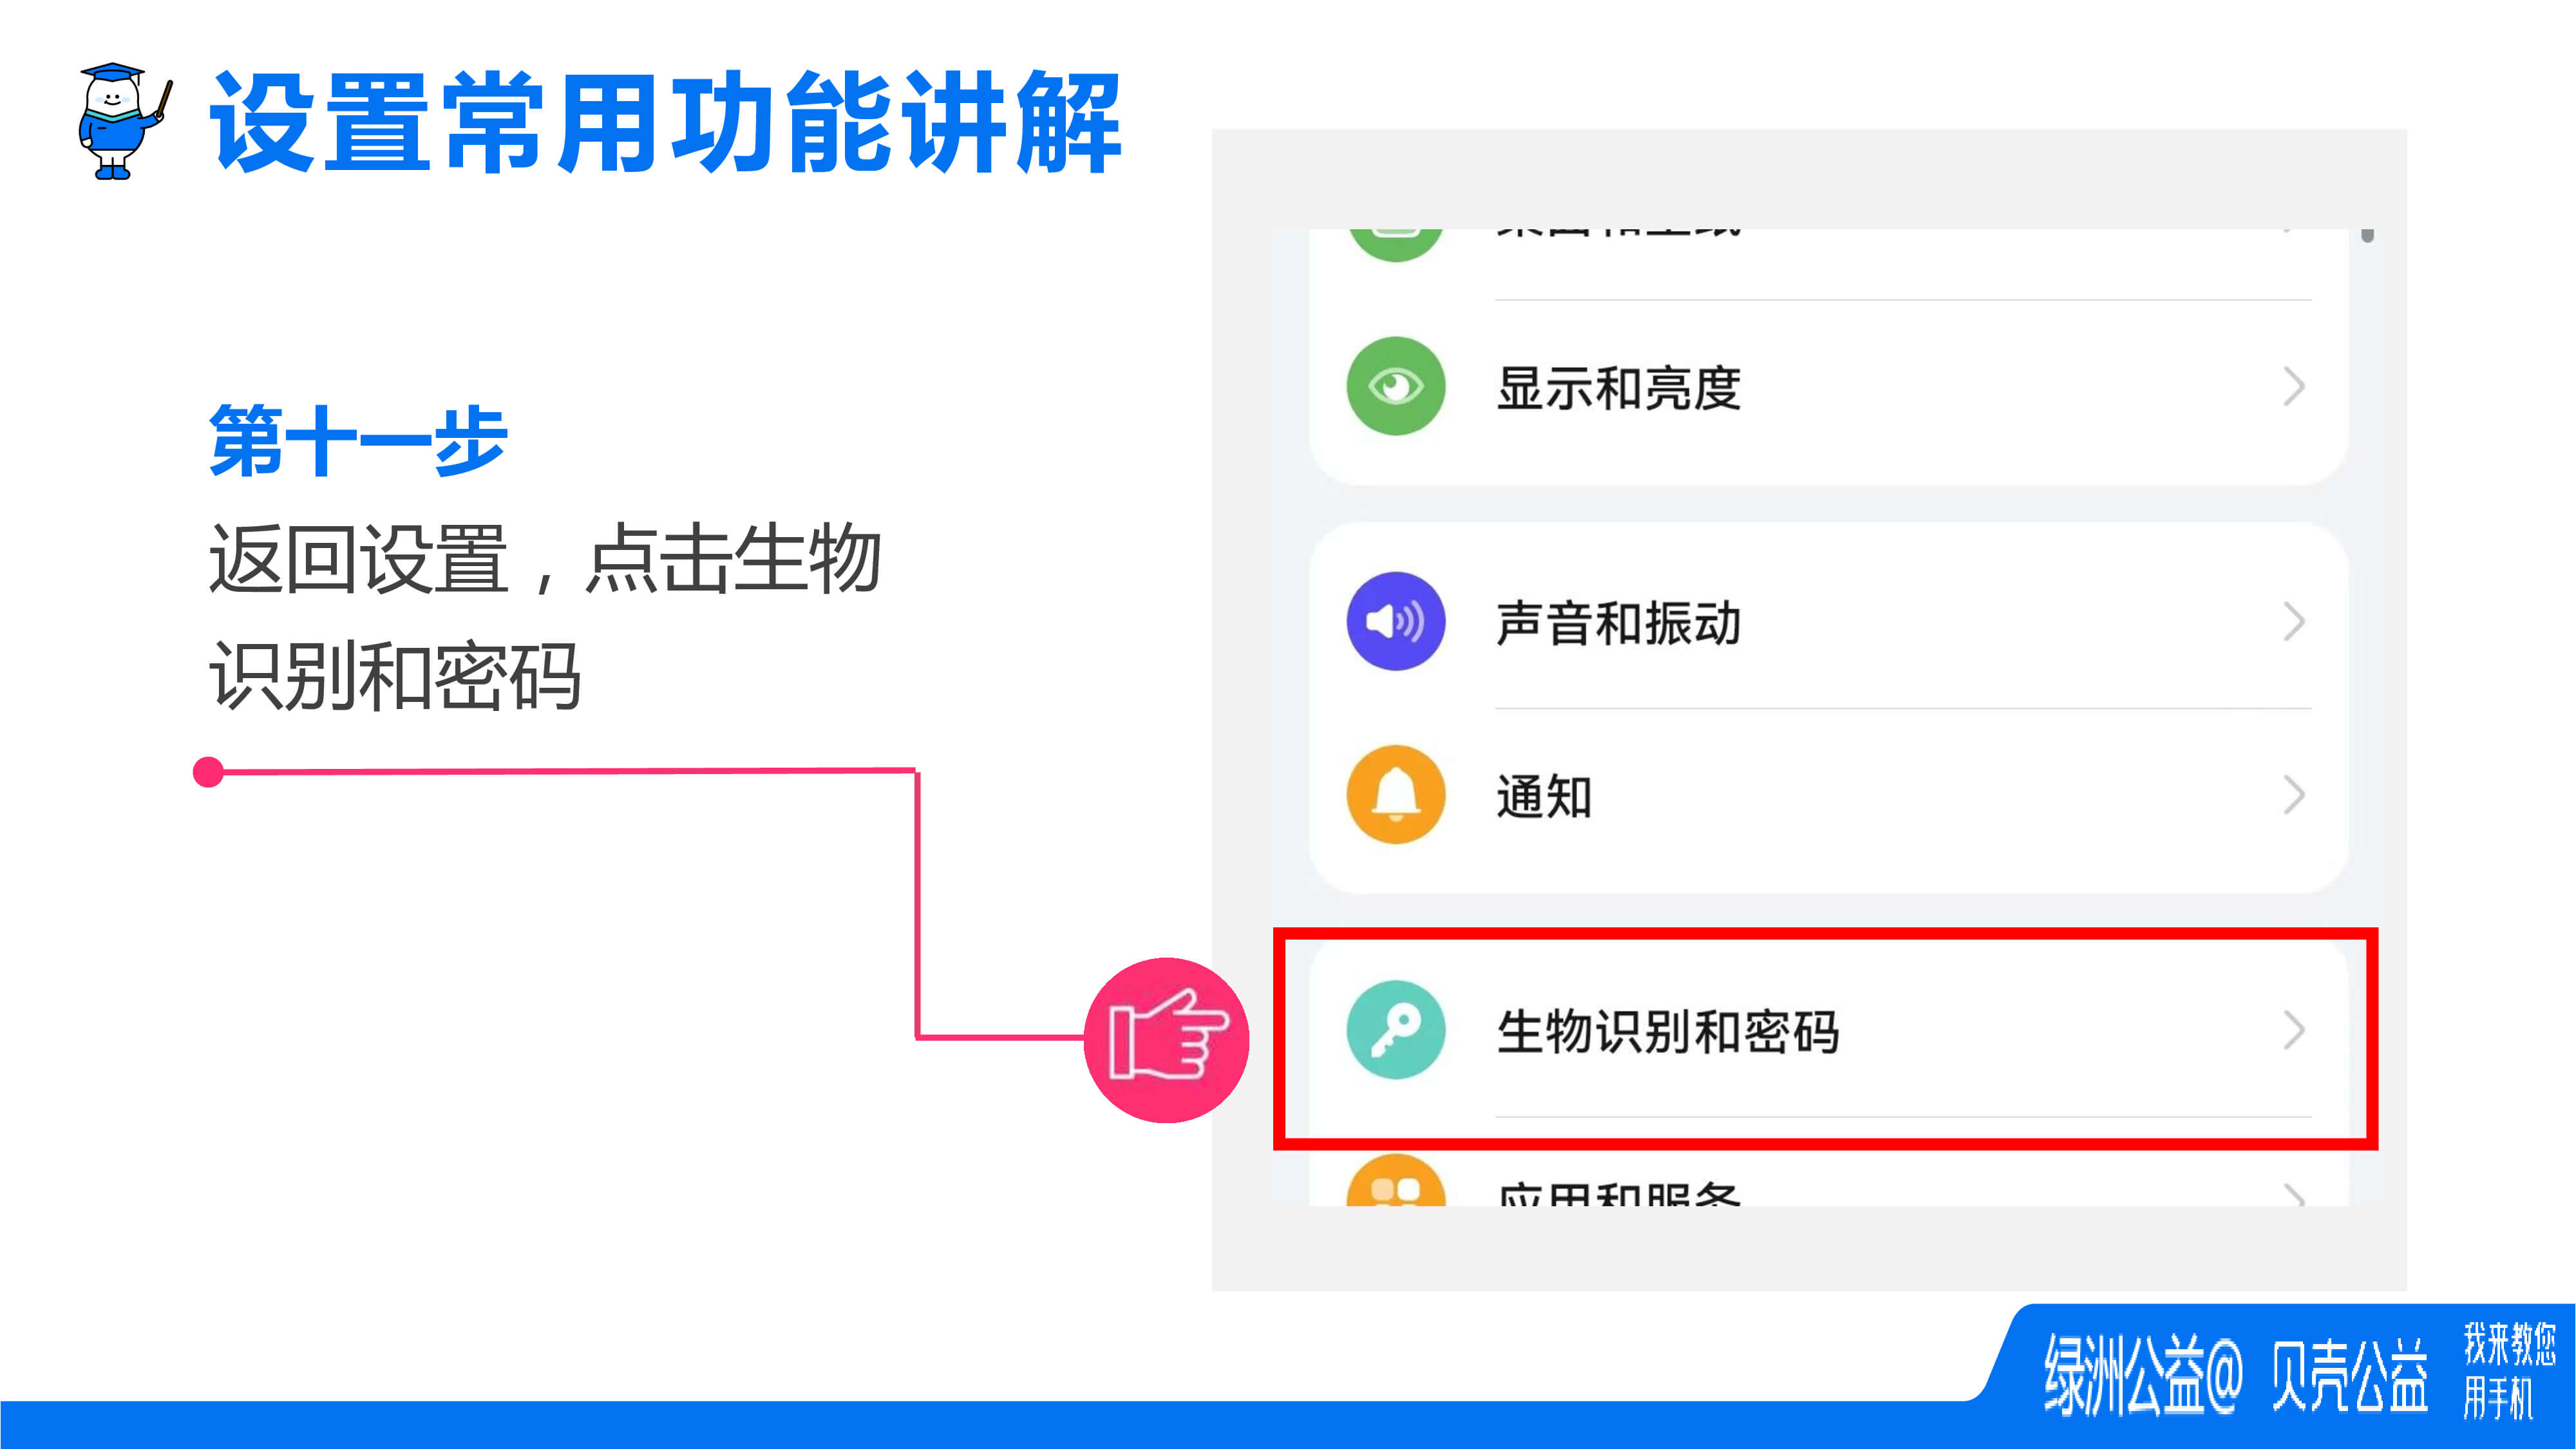Tap the purple speaker sound icon
Screen dimensions: 2576x1449
[1396, 621]
